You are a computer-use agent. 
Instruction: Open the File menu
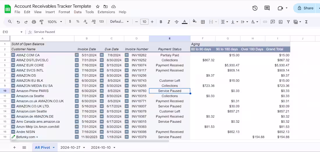click(17, 12)
